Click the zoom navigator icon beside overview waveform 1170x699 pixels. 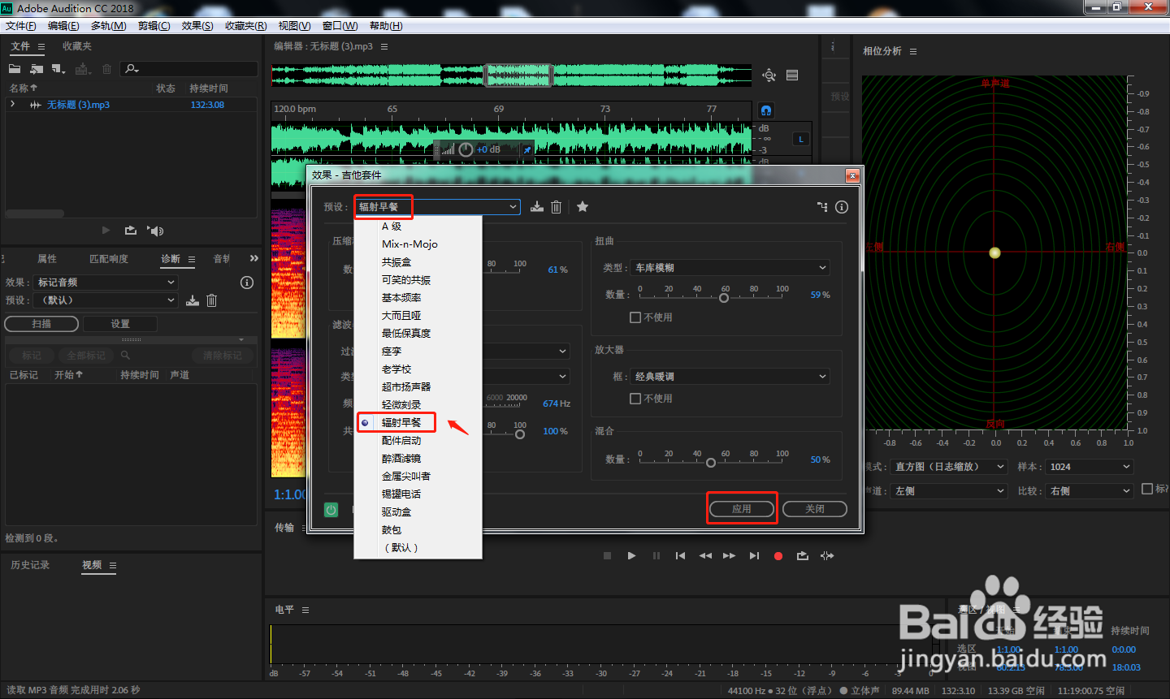769,76
